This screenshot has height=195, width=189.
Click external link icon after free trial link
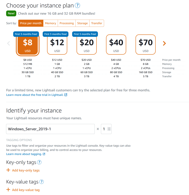coord(66,95)
